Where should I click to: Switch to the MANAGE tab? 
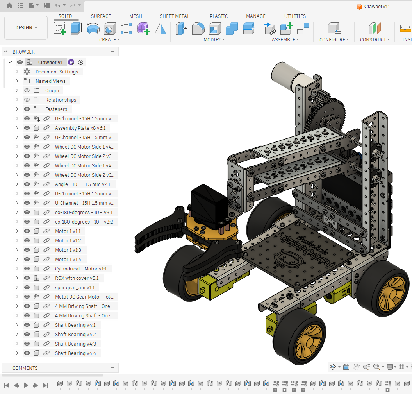256,16
